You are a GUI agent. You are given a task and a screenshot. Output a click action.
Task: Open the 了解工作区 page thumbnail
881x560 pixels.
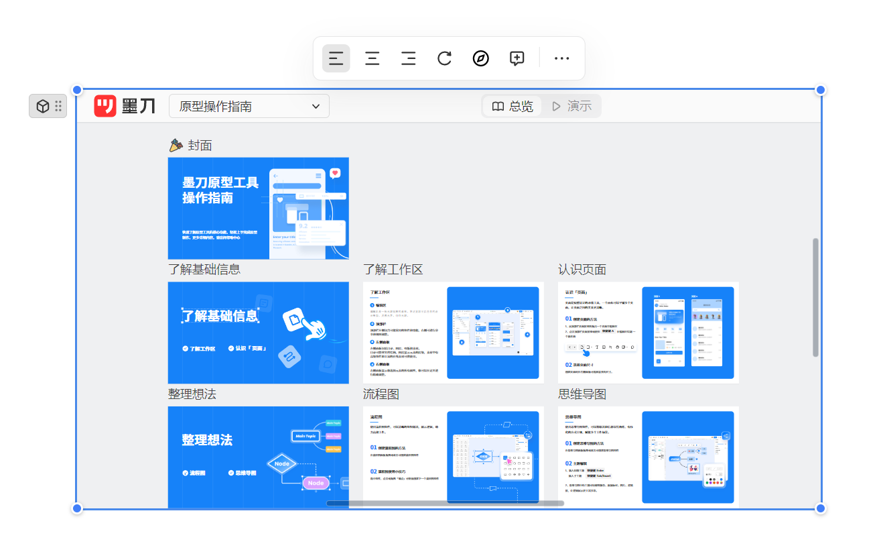coord(454,333)
